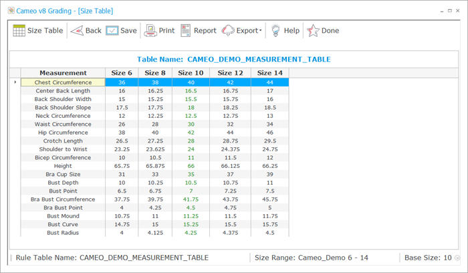
Task: Select the Height row label
Action: [x=63, y=166]
